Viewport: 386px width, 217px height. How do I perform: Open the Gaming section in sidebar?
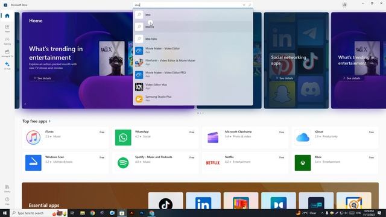[x=7, y=41]
